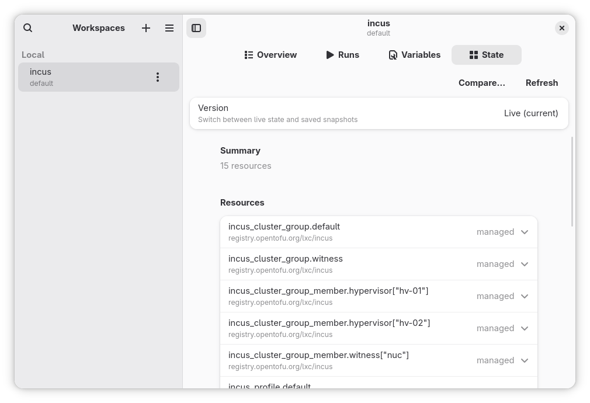Add a new workspace with plus icon
The width and height of the screenshot is (590, 403).
146,28
